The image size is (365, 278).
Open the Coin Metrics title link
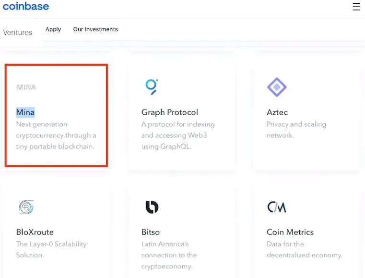click(290, 232)
